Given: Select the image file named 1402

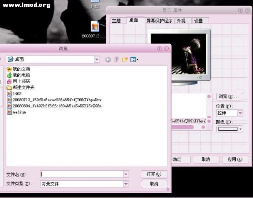Looking at the screenshot, I should click(17, 94).
